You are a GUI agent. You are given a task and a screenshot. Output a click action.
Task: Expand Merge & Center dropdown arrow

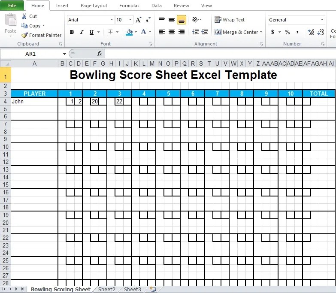pyautogui.click(x=261, y=32)
